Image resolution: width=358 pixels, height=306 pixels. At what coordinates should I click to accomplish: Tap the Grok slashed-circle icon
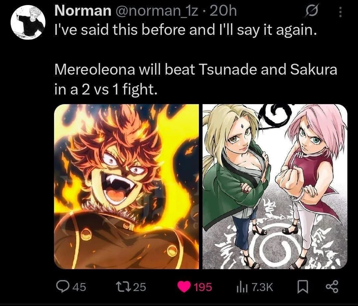coord(312,11)
